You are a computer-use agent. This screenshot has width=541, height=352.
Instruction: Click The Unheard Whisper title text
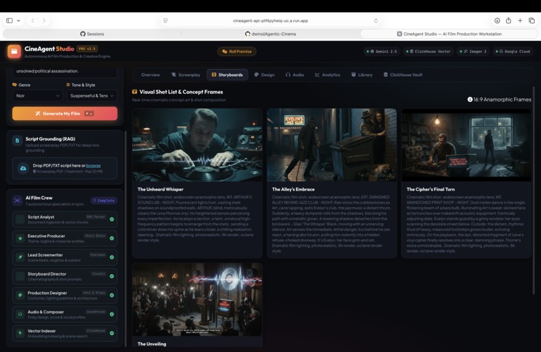coord(160,189)
